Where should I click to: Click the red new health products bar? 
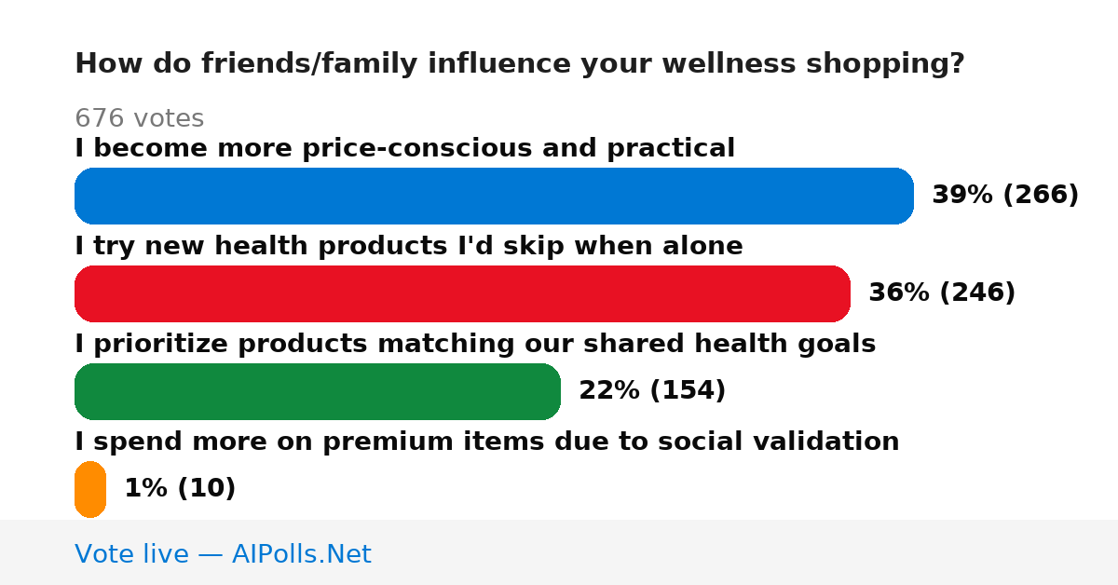462,293
